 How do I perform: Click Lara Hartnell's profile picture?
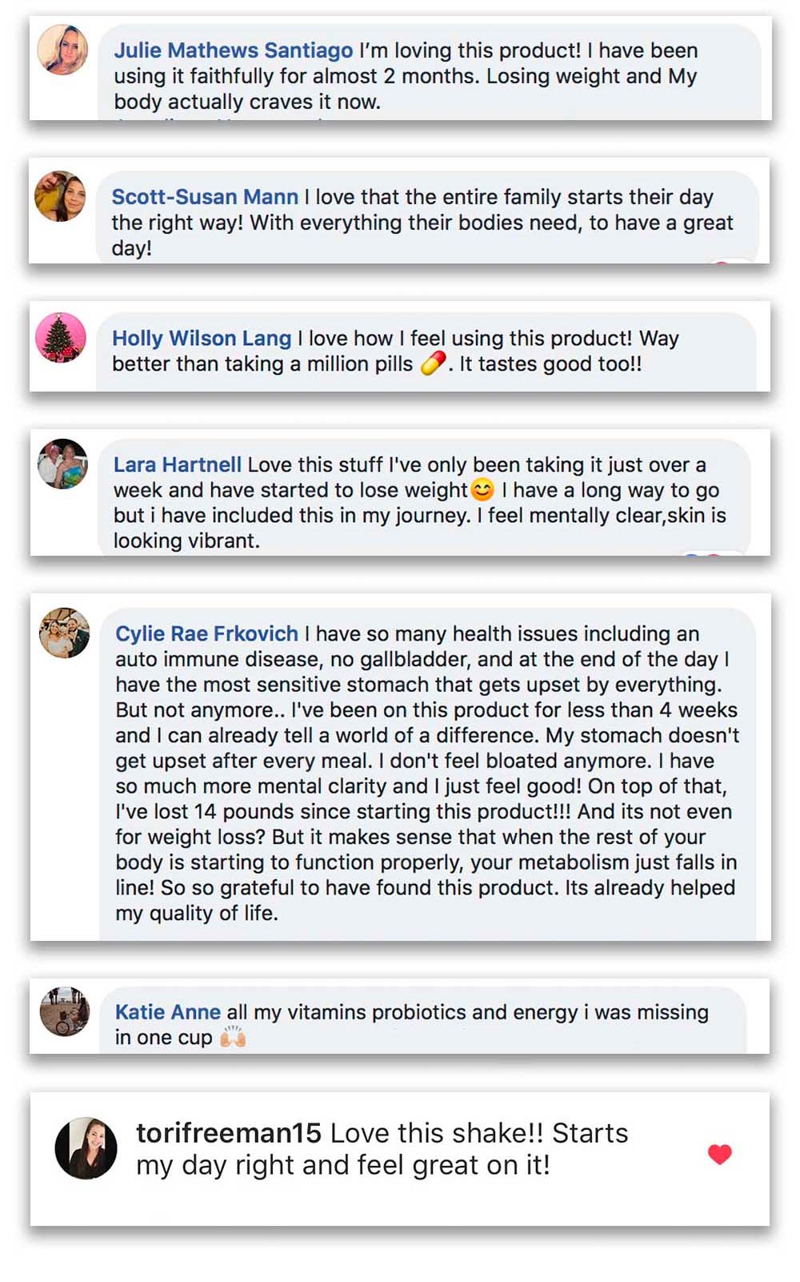tap(62, 464)
